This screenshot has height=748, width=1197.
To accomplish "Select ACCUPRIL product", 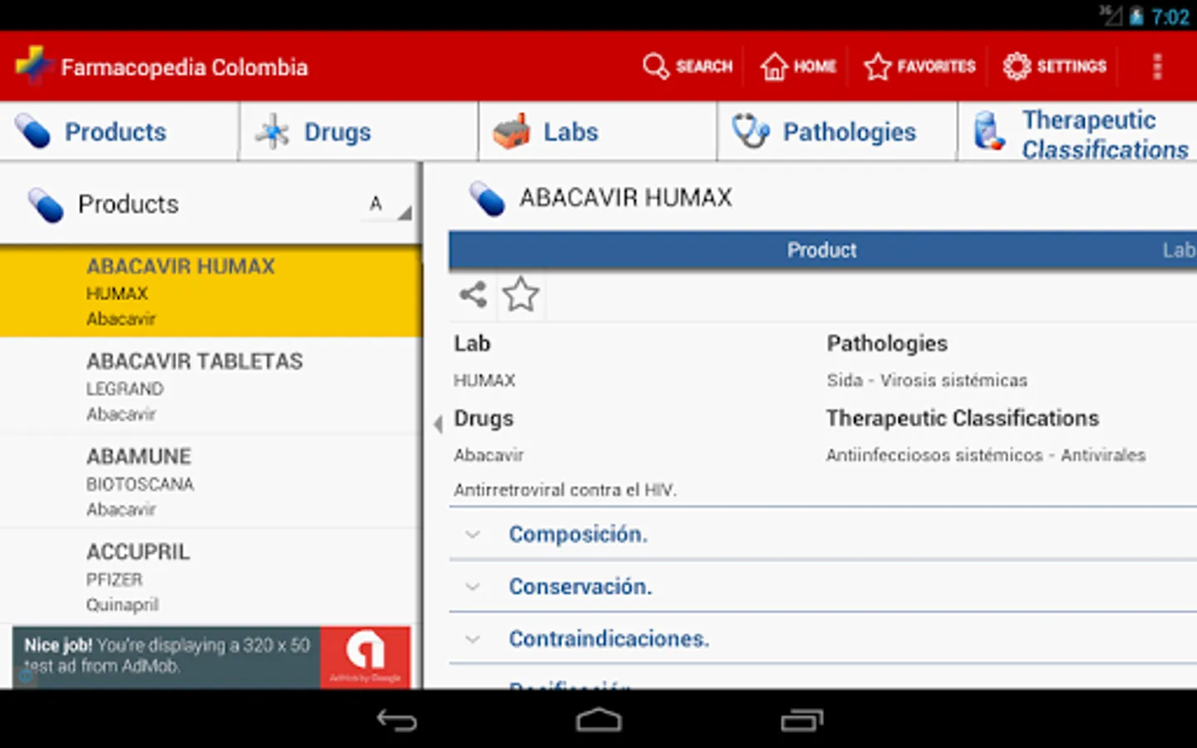I will coord(210,578).
